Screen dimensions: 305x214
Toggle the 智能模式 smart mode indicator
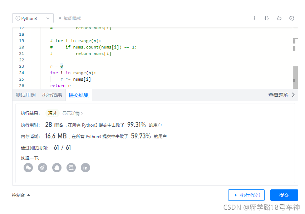pyautogui.click(x=70, y=19)
